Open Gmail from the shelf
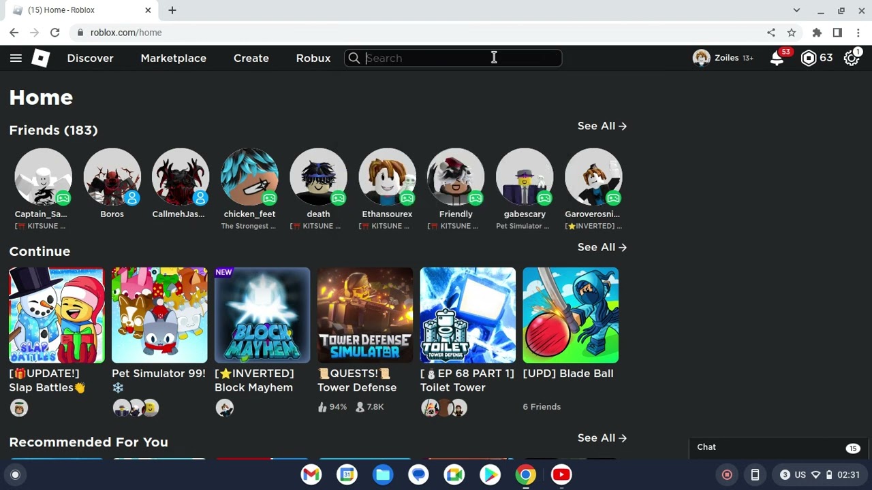Screen dimensions: 872x490 tap(311, 475)
